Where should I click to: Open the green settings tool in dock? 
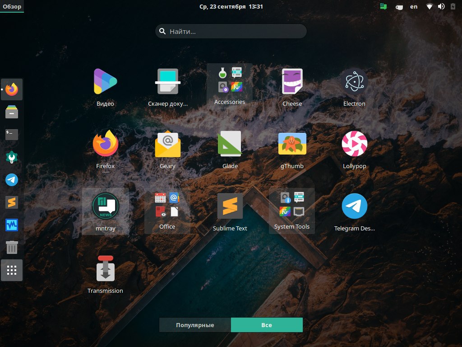[x=12, y=157]
